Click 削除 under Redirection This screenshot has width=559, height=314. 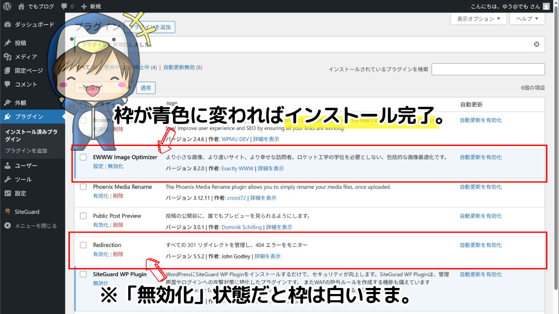coord(118,254)
